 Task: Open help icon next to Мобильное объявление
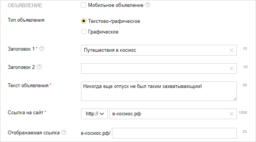(x=147, y=5)
